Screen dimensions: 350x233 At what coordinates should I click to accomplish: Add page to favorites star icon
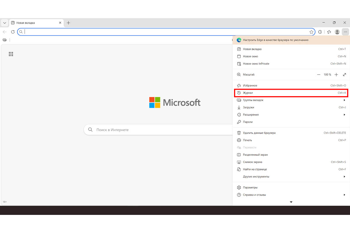(311, 32)
